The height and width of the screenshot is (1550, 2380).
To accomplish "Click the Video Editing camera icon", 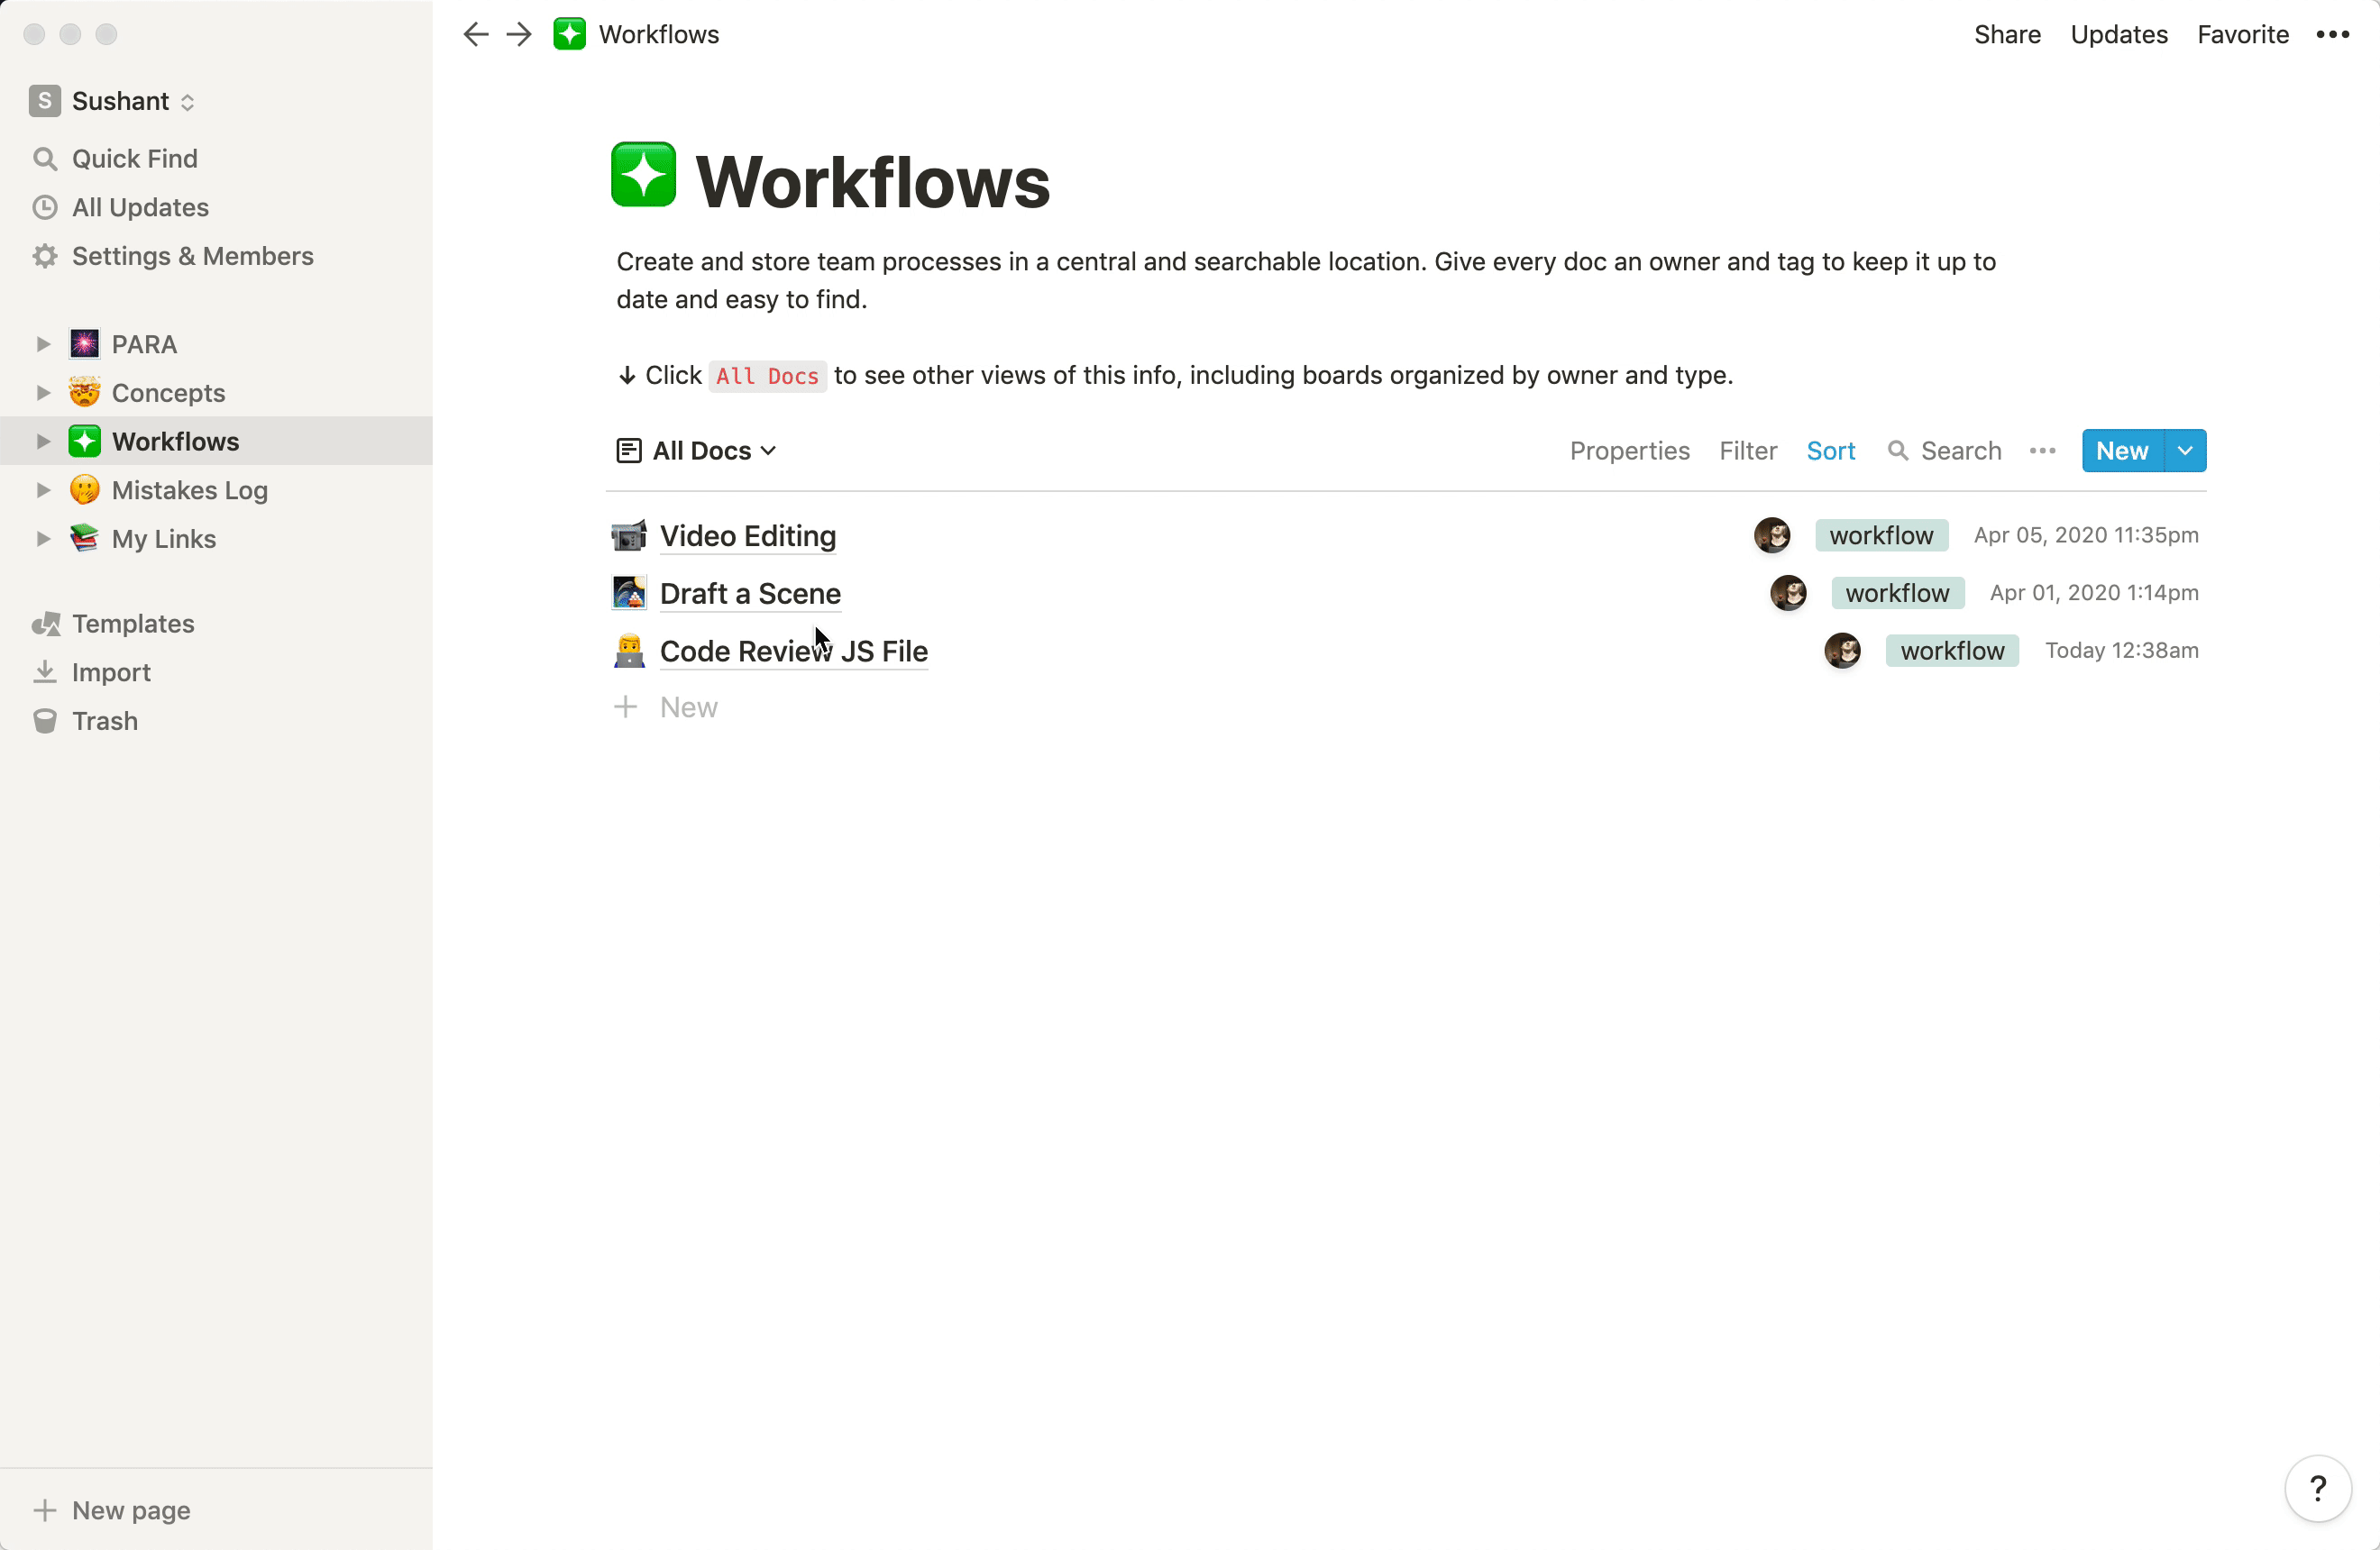I will 628,535.
